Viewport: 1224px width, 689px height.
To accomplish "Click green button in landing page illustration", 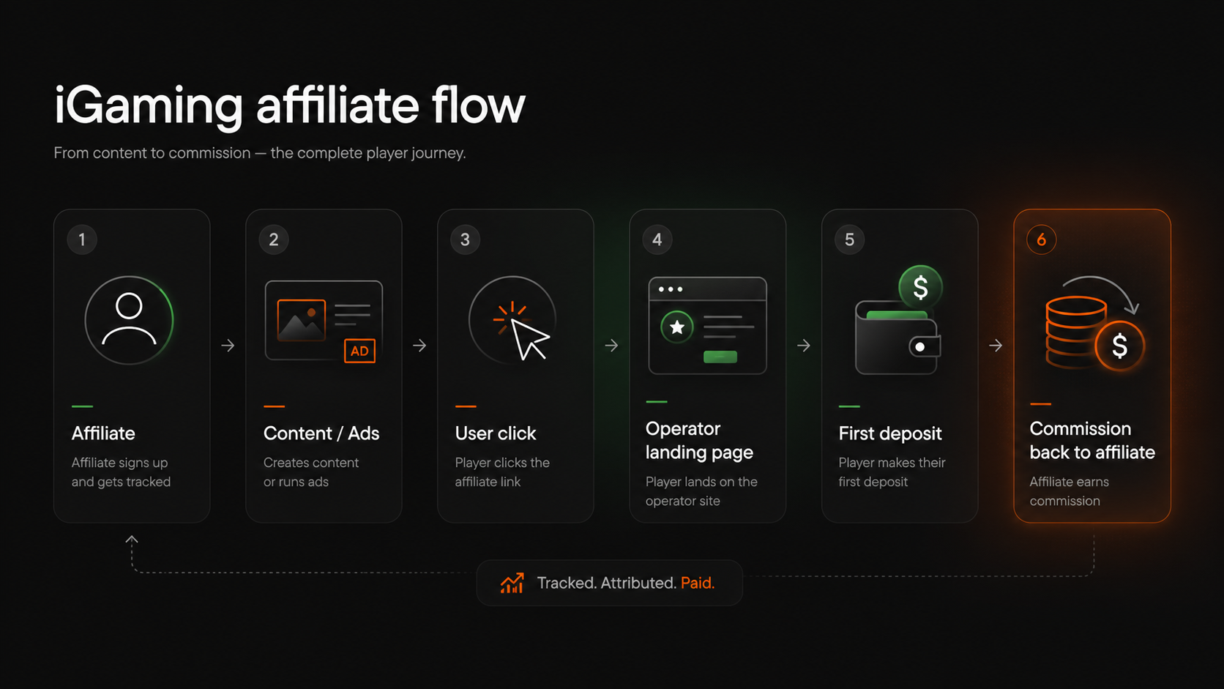I will click(720, 357).
